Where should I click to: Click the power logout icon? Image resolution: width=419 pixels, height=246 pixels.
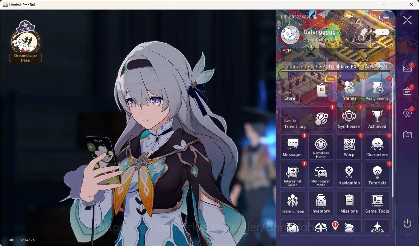click(407, 224)
